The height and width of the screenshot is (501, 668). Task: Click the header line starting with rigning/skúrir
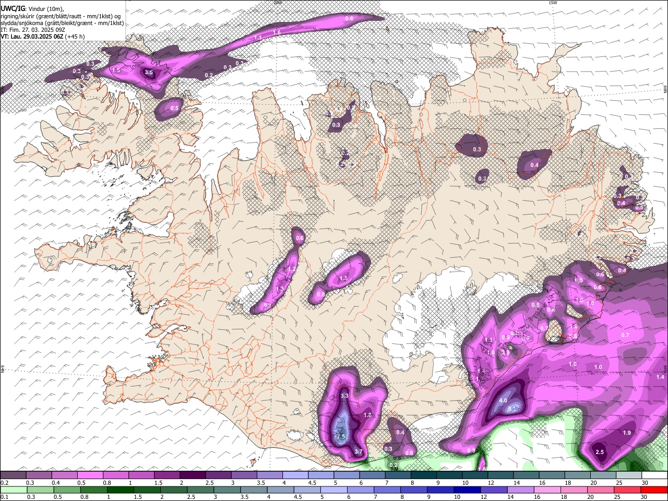coord(60,16)
